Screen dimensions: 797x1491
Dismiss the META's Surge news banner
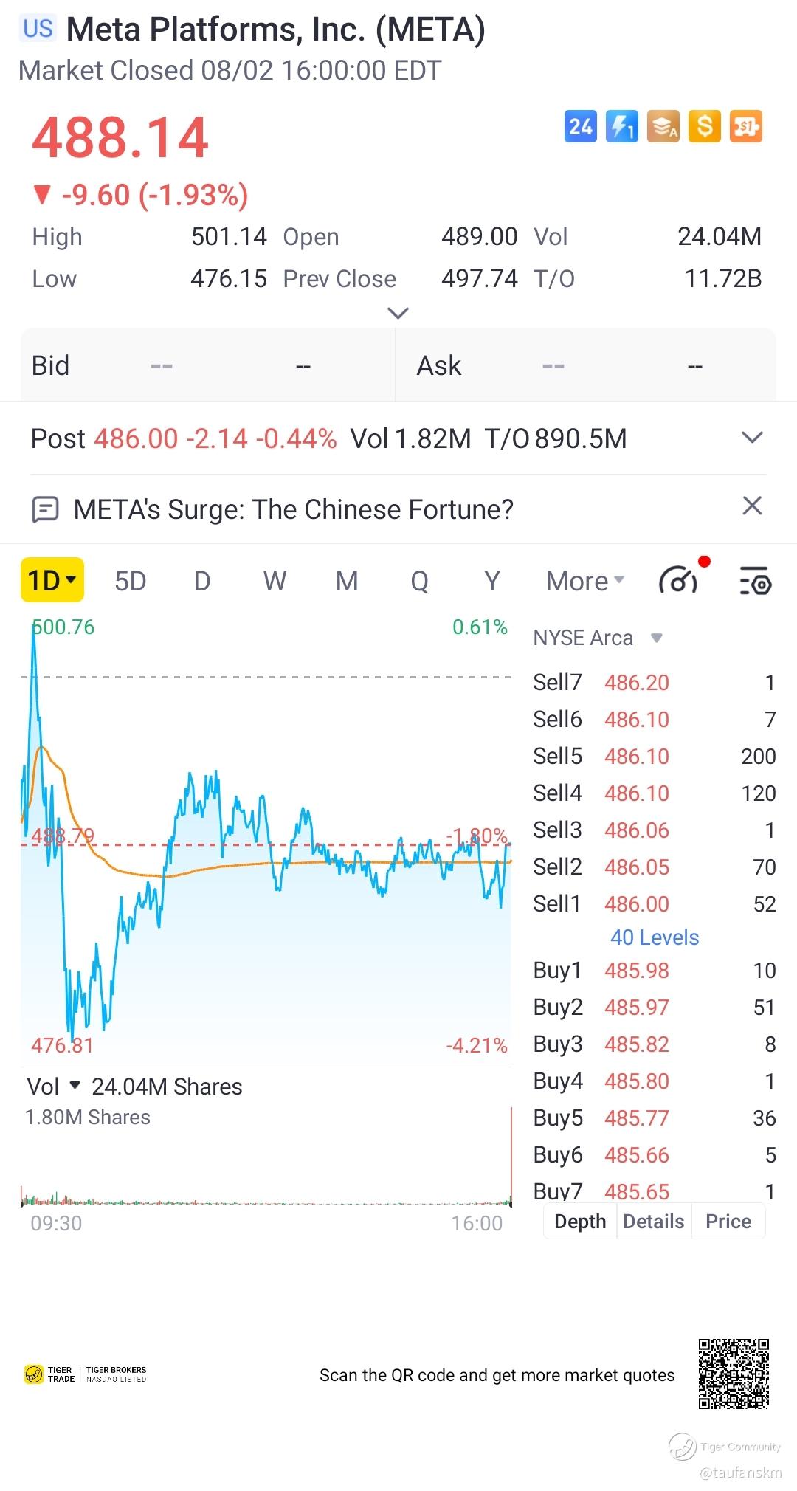point(752,506)
